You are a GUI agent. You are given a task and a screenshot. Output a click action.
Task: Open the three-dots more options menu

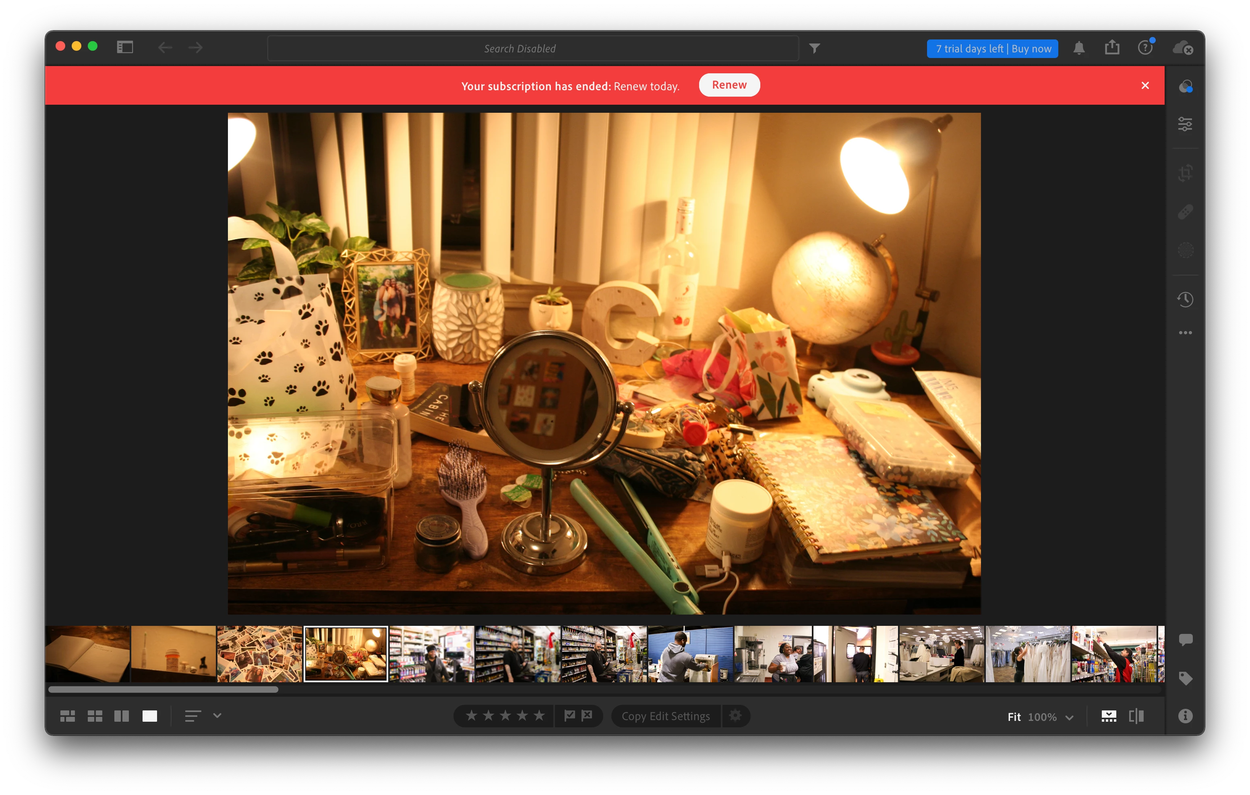coord(1185,333)
